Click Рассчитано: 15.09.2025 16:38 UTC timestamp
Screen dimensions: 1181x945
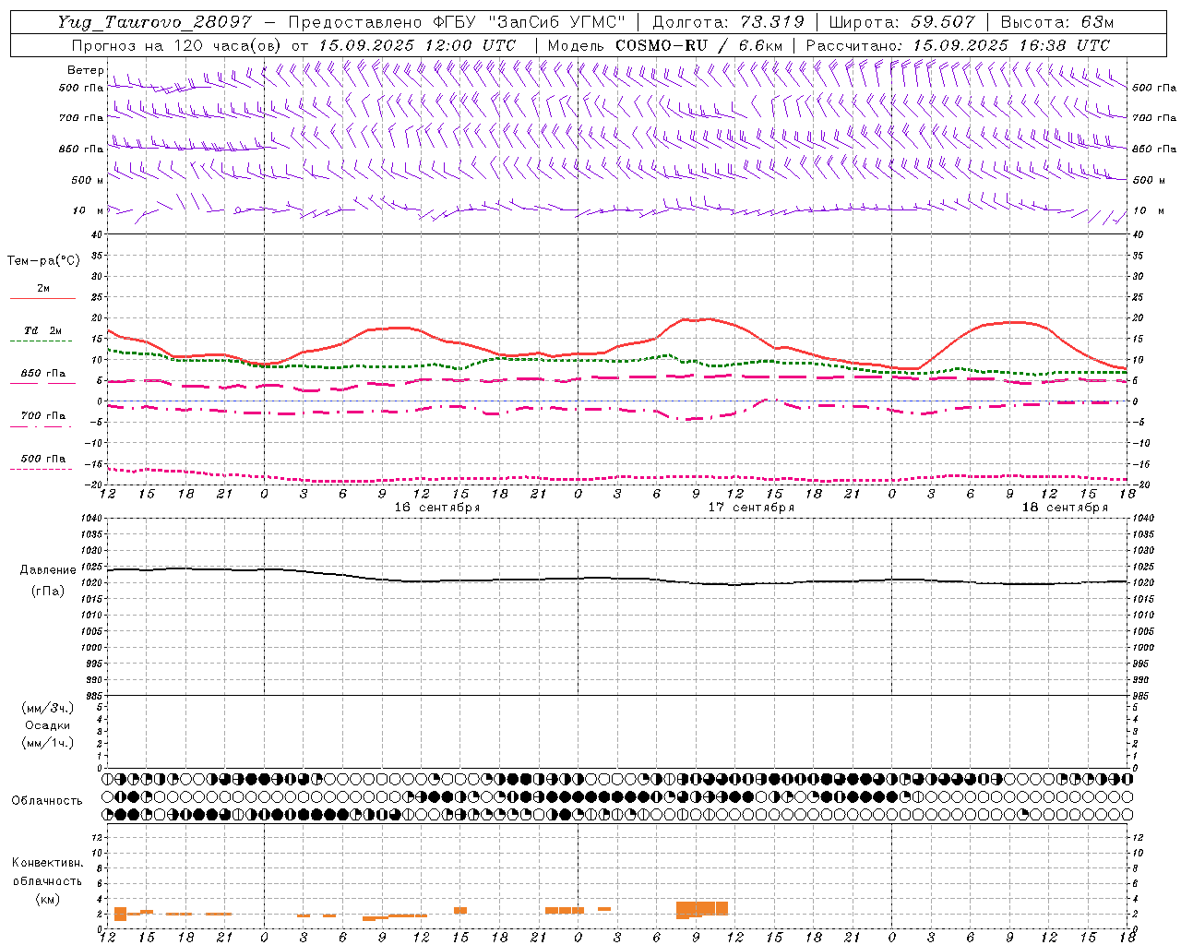[958, 45]
